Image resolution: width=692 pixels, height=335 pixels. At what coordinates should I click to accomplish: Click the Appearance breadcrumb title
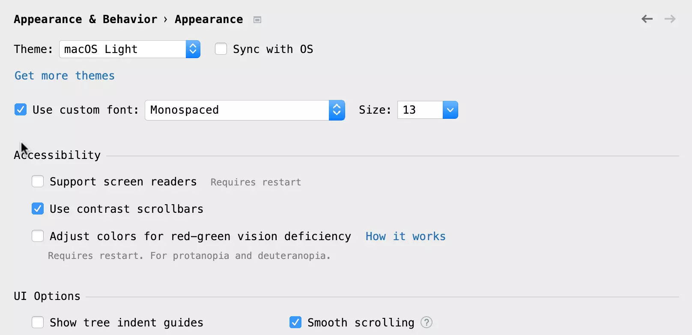(x=209, y=20)
